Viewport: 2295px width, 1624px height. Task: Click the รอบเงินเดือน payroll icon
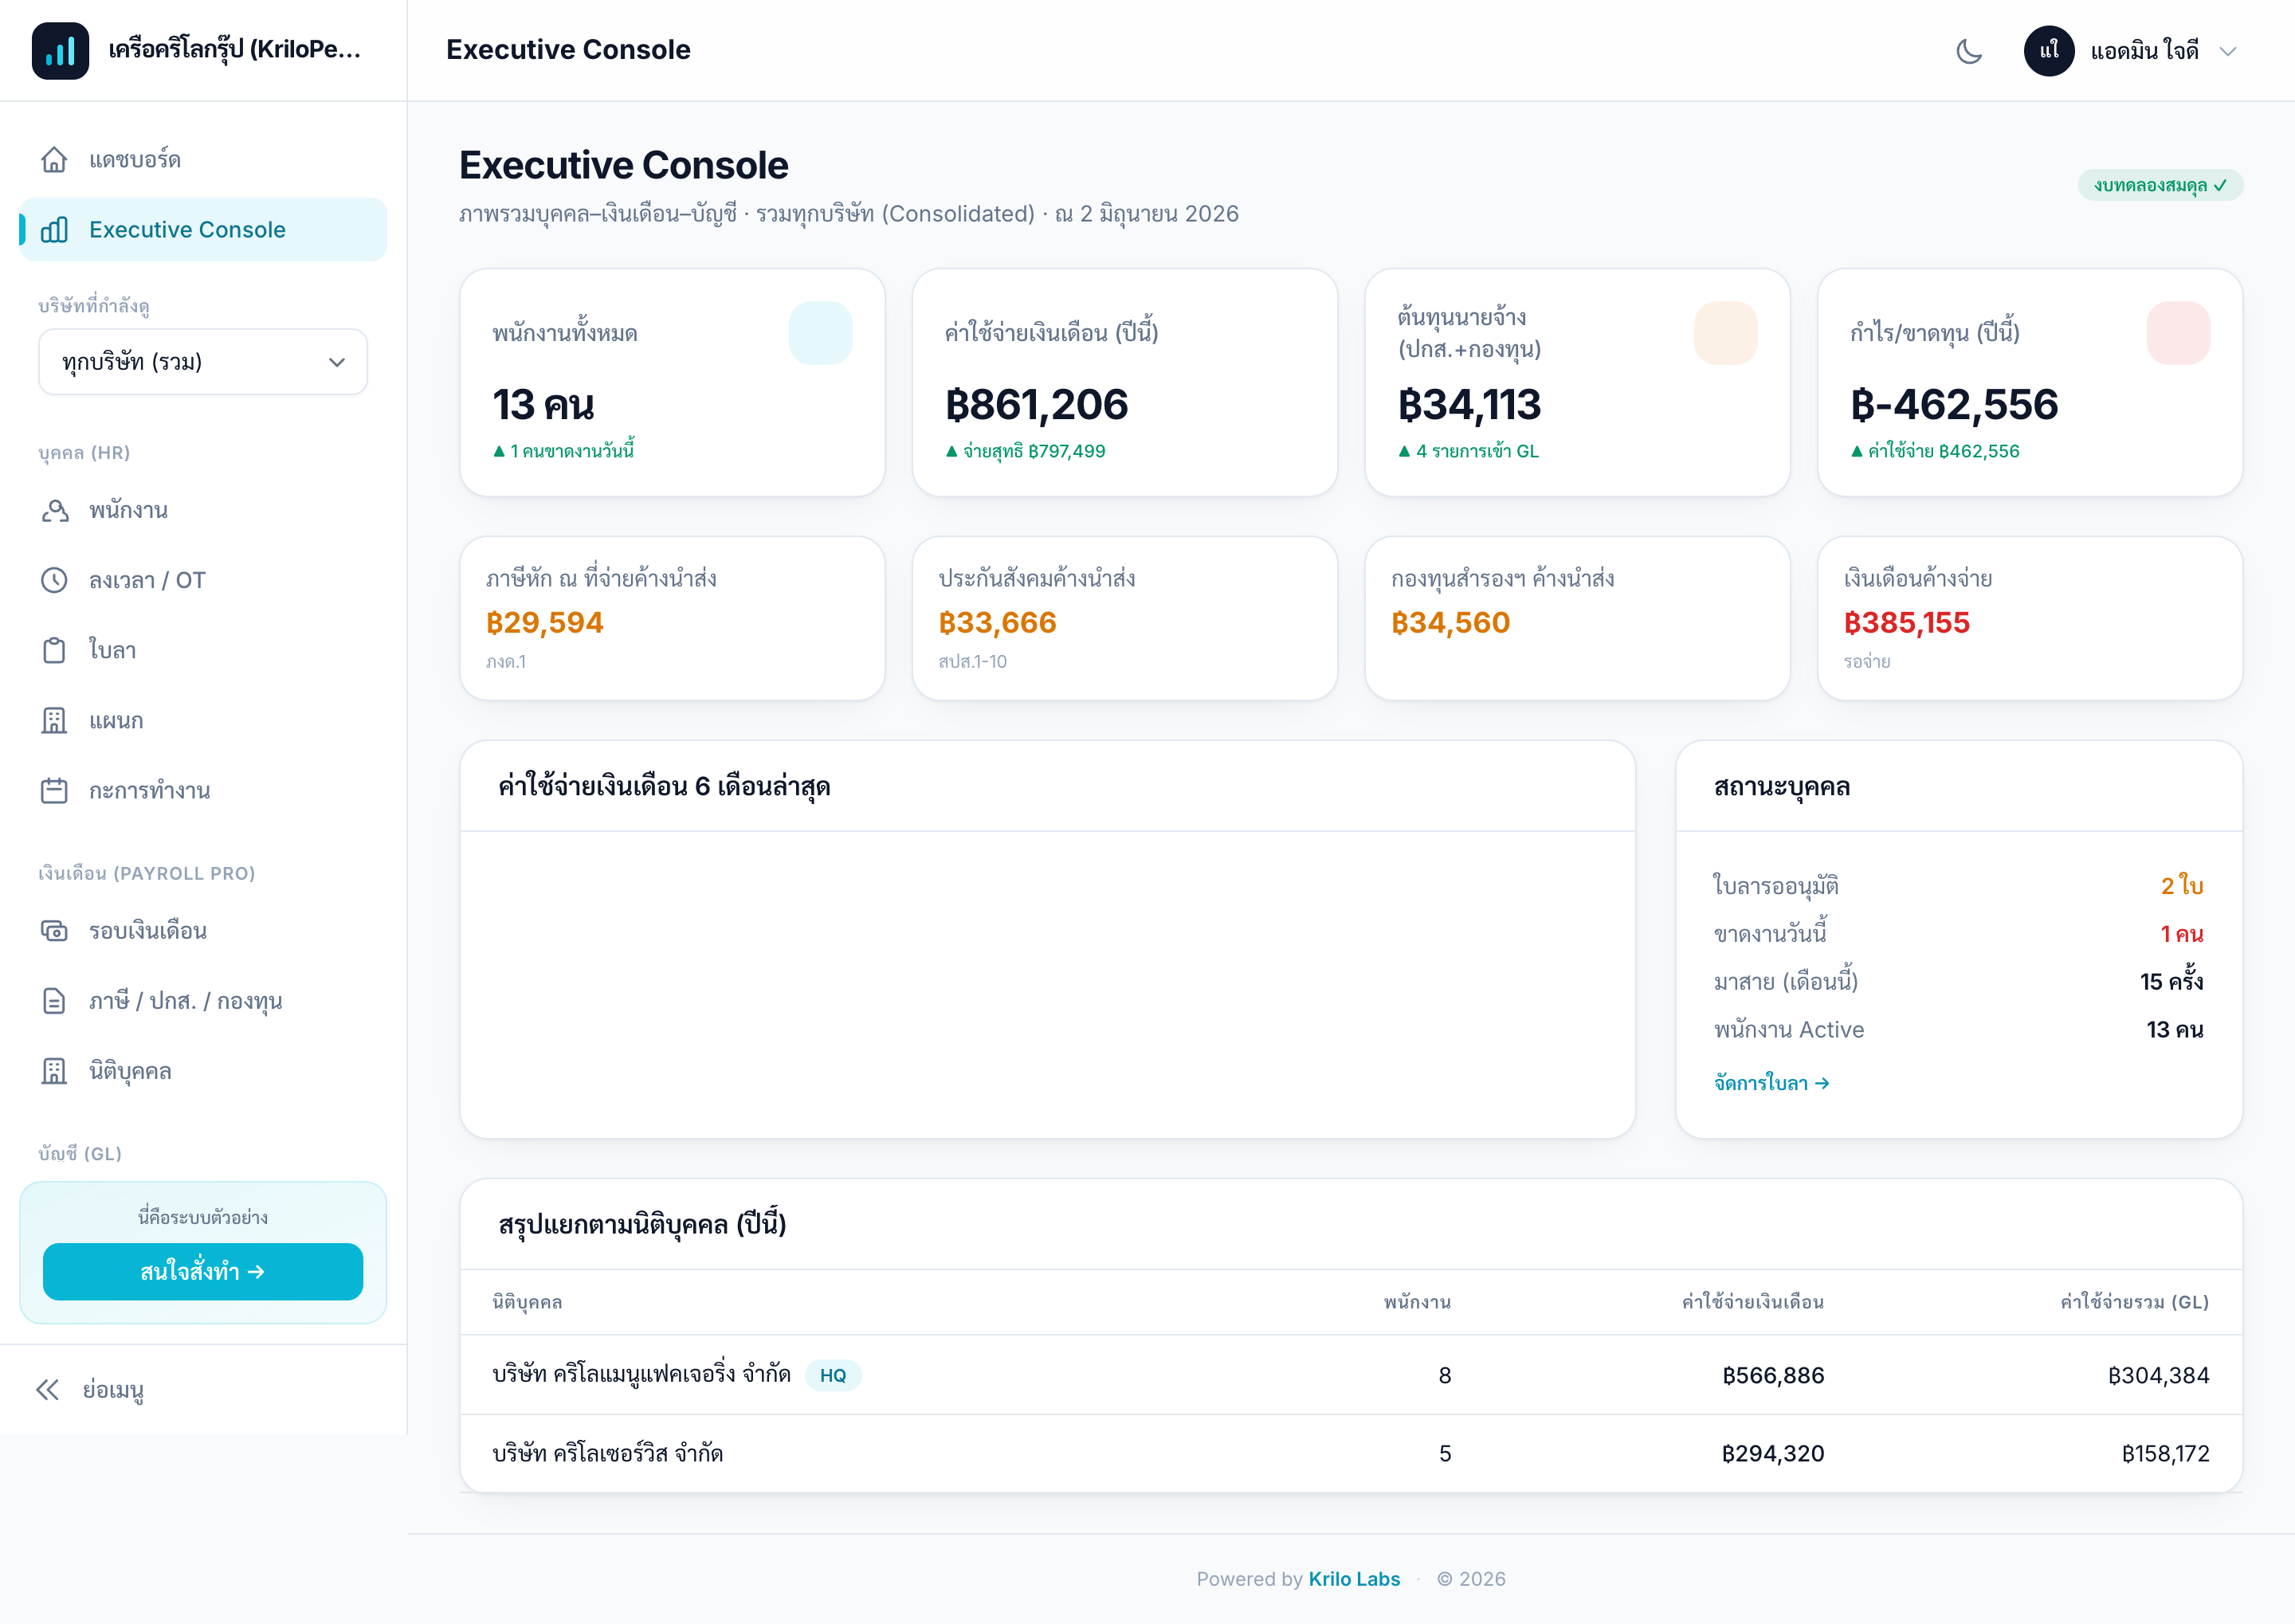coord(54,931)
